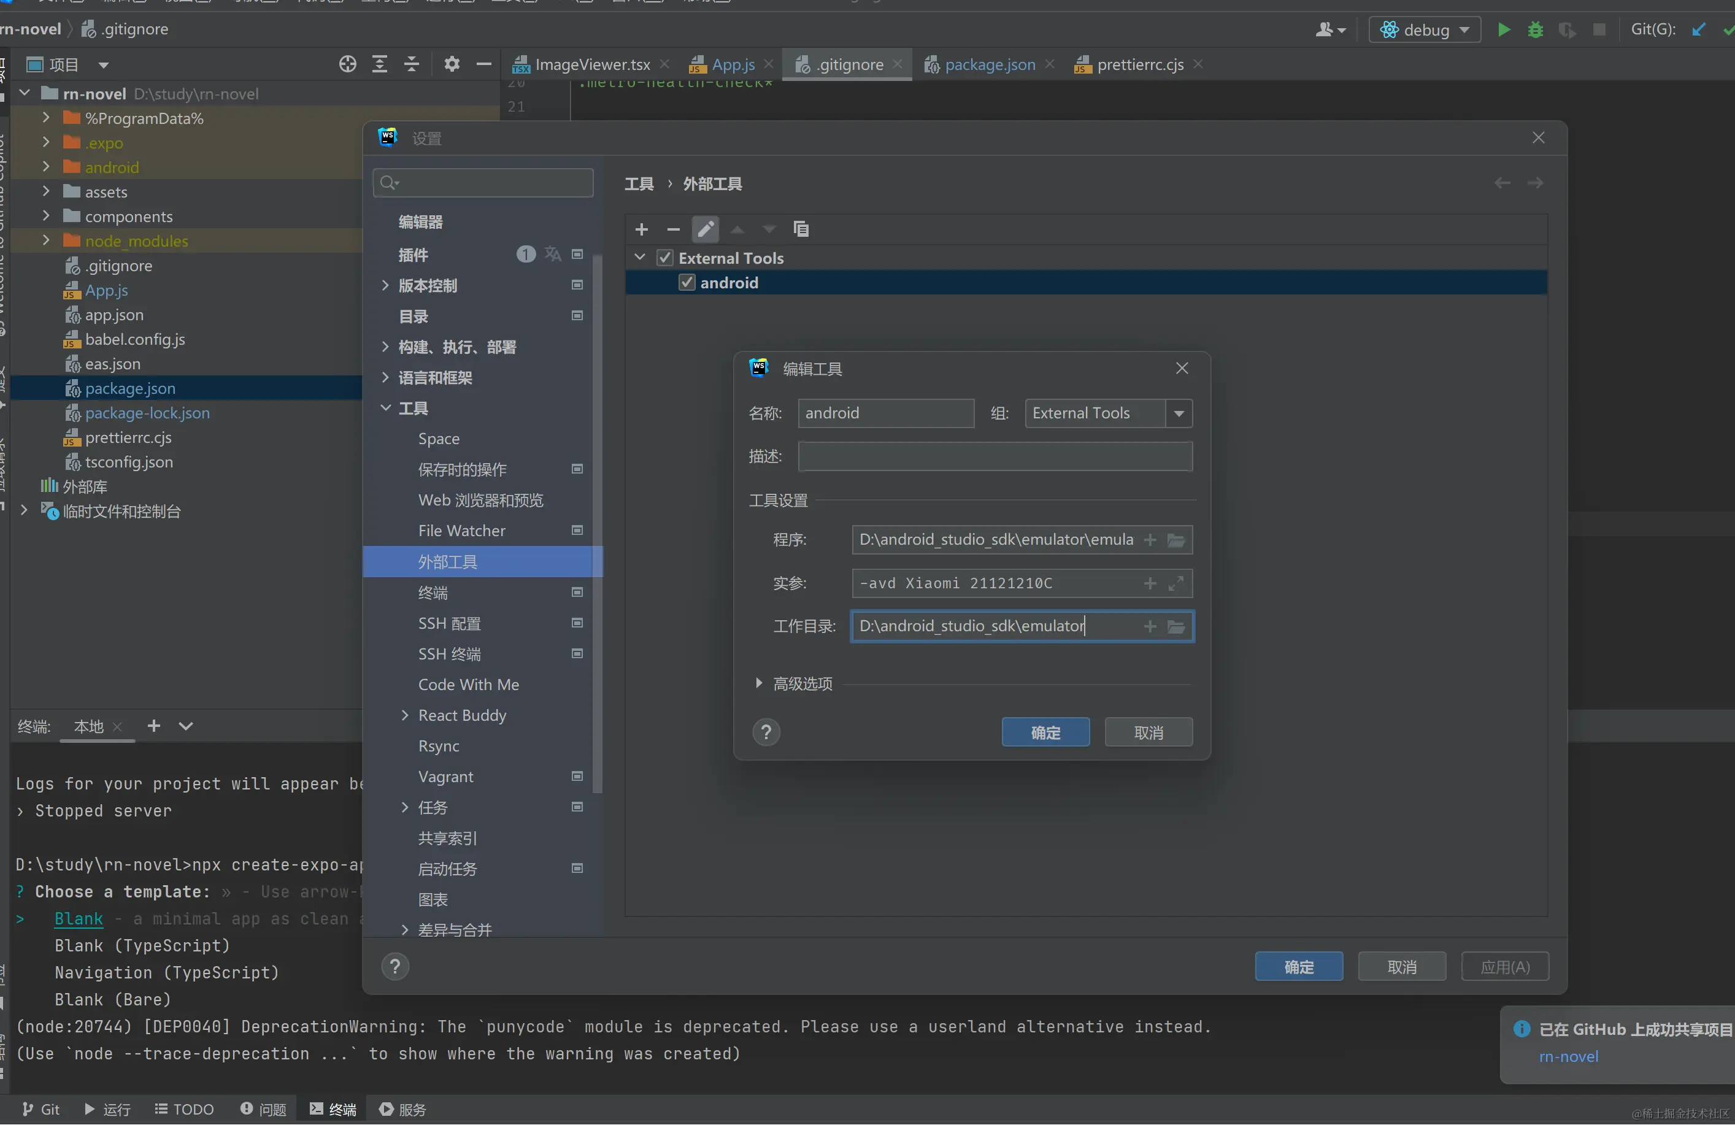Viewport: 1735px width, 1125px height.
Task: Switch to prettierrc.cjs editor tab
Action: tap(1139, 65)
